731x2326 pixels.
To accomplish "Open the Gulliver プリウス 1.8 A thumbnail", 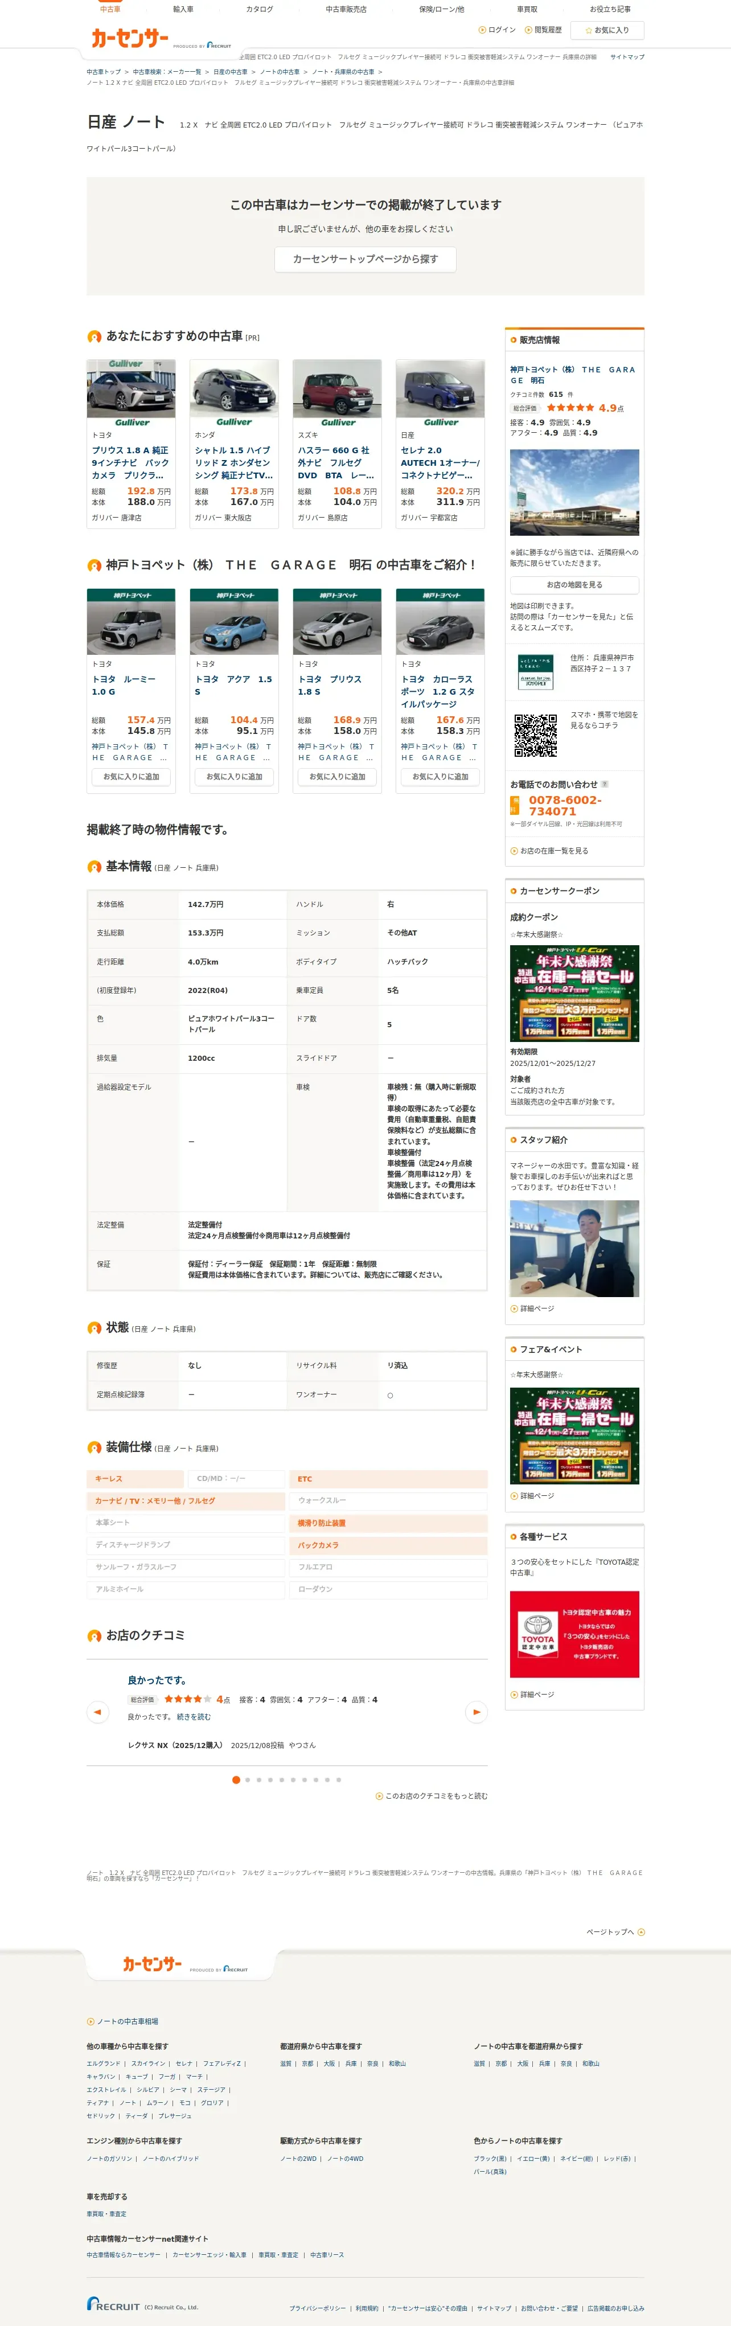I will 131,393.
